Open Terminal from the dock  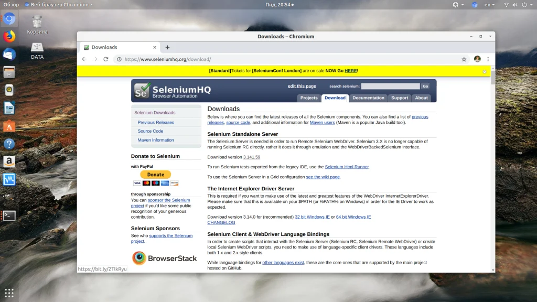tap(9, 215)
